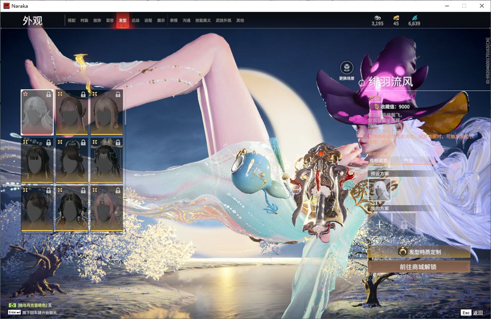
Task: Switch to the 时装 tab
Action: click(84, 20)
